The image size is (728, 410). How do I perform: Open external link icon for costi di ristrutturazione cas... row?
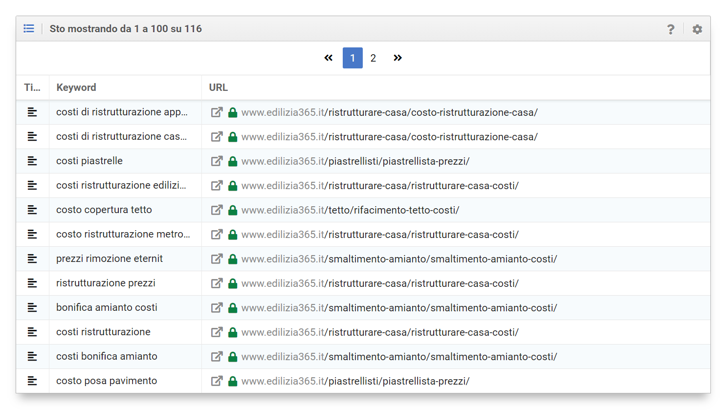[217, 137]
